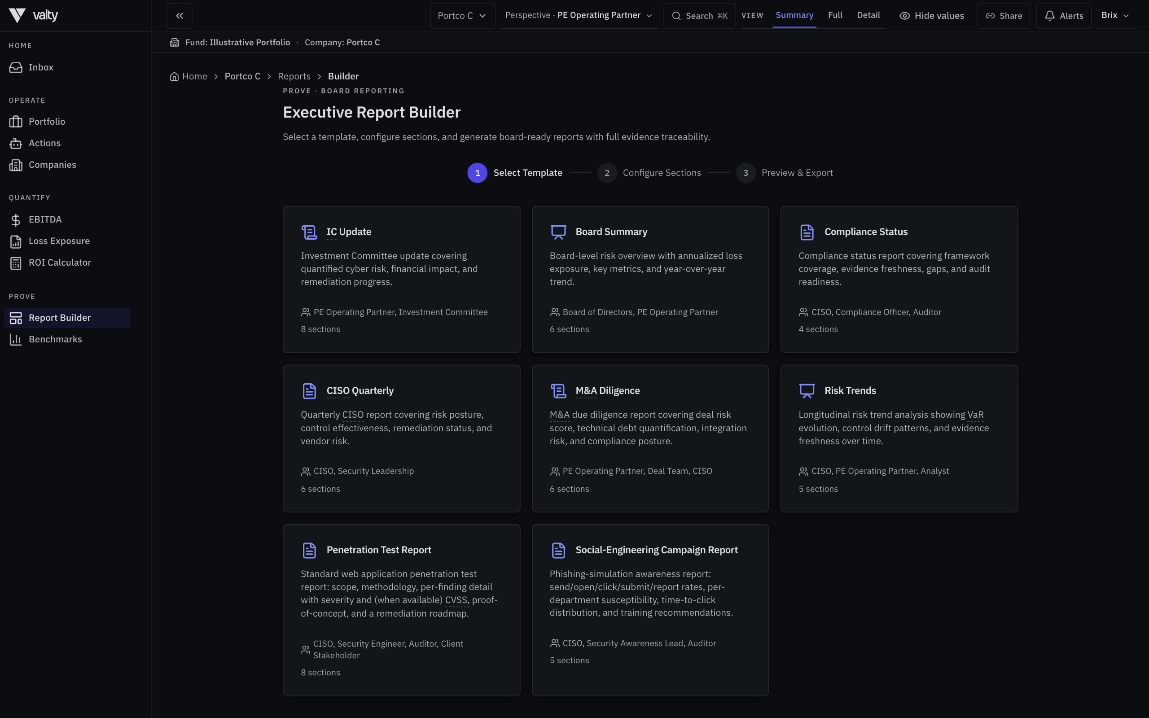The width and height of the screenshot is (1149, 718).
Task: Switch to the Summary view tab
Action: (794, 15)
